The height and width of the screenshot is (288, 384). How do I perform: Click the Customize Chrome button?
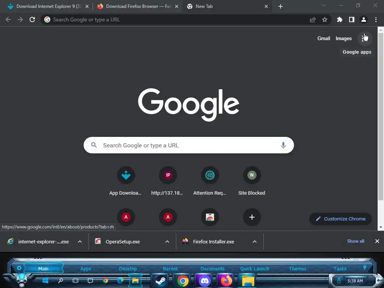pyautogui.click(x=340, y=219)
